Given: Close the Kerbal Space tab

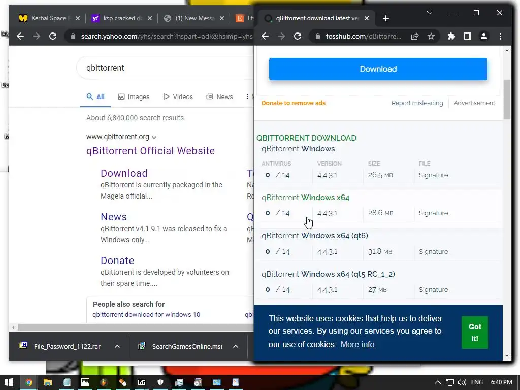Looking at the screenshot, I should pos(77,18).
